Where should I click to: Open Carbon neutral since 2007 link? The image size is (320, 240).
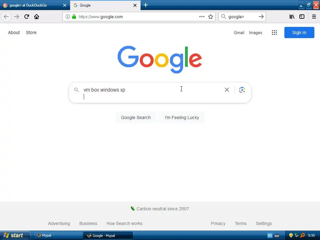162,209
